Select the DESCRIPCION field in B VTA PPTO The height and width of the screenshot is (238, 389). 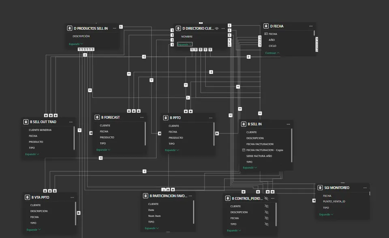39,211
